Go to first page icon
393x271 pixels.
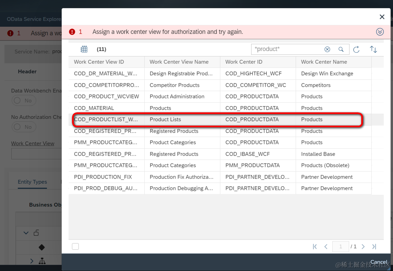coord(315,247)
